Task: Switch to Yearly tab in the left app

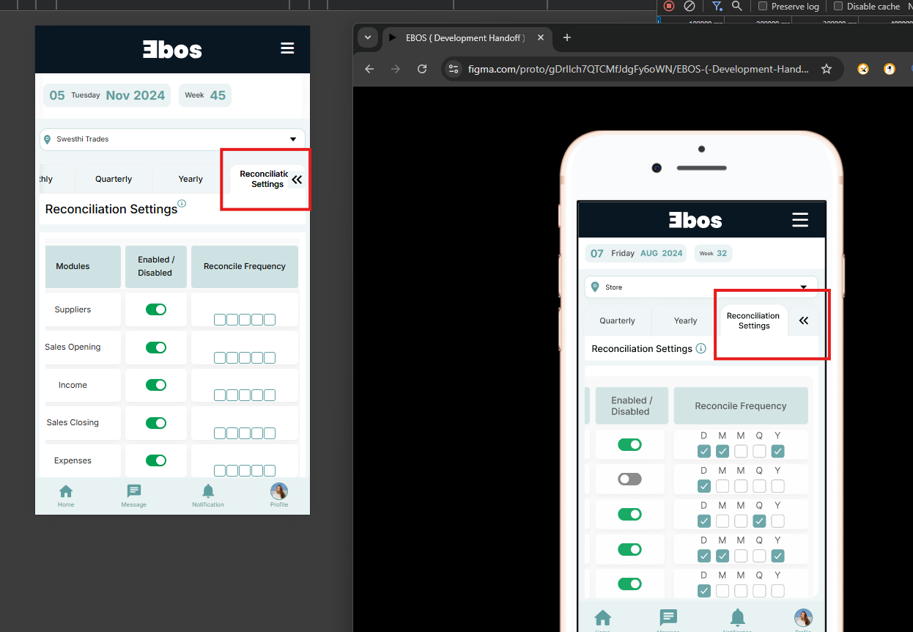Action: [191, 179]
